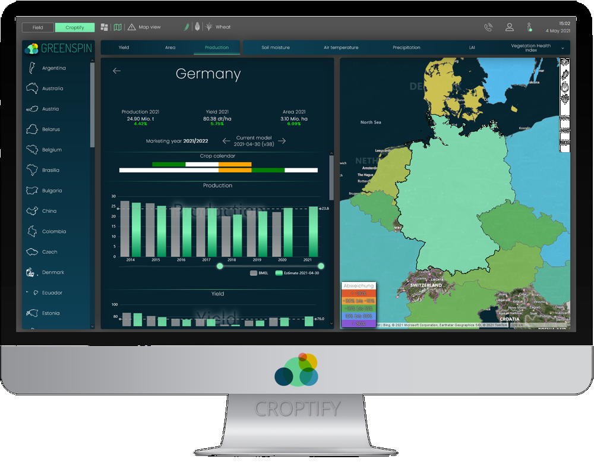Viewport: 594px width, 472px height.
Task: Switch to Field mode button
Action: click(37, 27)
